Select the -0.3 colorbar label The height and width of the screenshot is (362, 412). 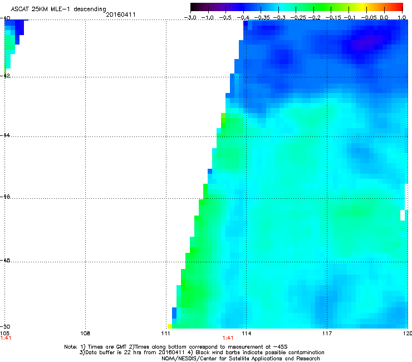279,18
